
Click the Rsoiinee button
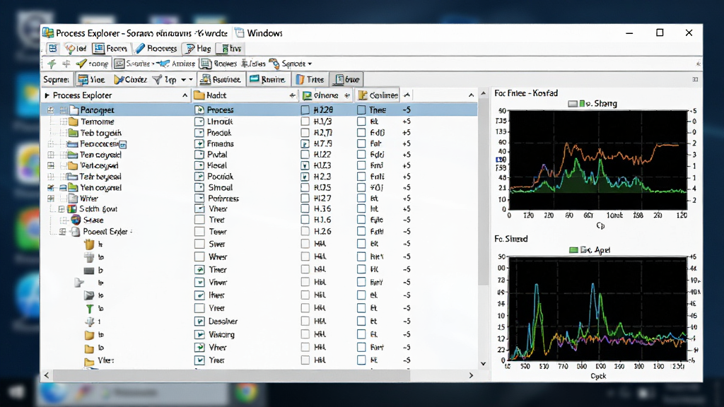(x=221, y=79)
